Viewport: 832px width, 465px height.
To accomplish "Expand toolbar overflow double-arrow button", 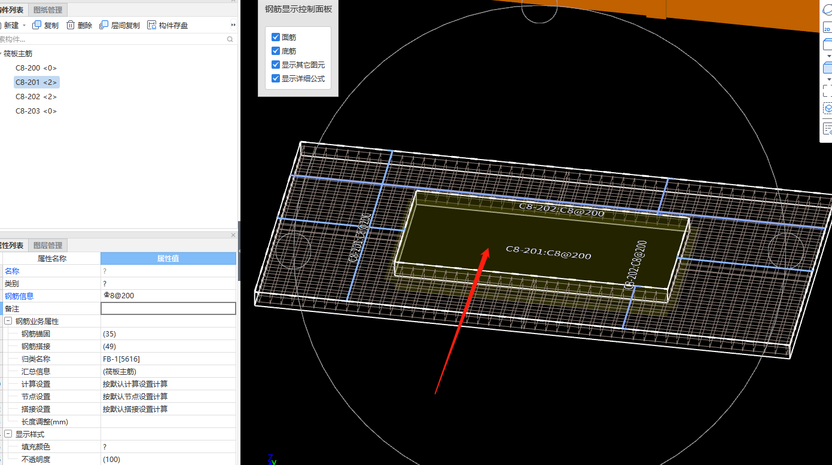I will (233, 25).
